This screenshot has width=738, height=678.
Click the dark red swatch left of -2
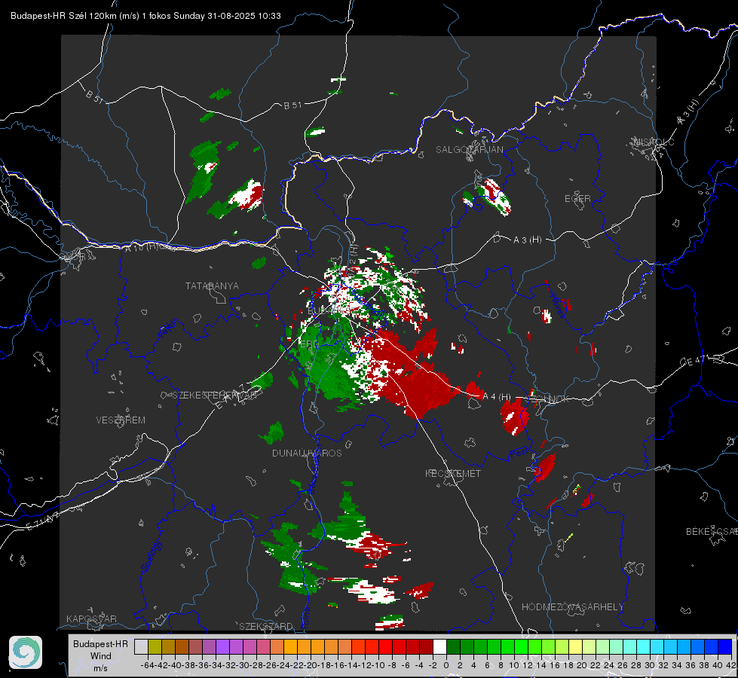(x=426, y=646)
